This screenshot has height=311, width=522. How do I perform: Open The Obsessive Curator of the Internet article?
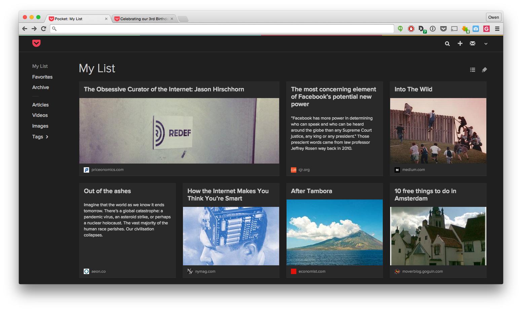(164, 89)
